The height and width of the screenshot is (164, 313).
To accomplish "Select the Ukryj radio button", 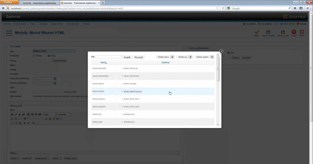I will tap(49, 56).
